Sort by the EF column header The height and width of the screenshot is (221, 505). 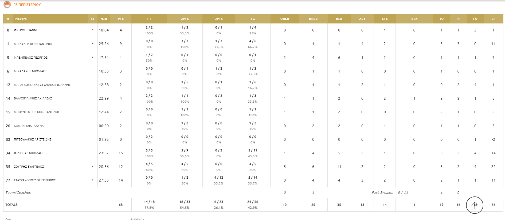tap(493, 19)
